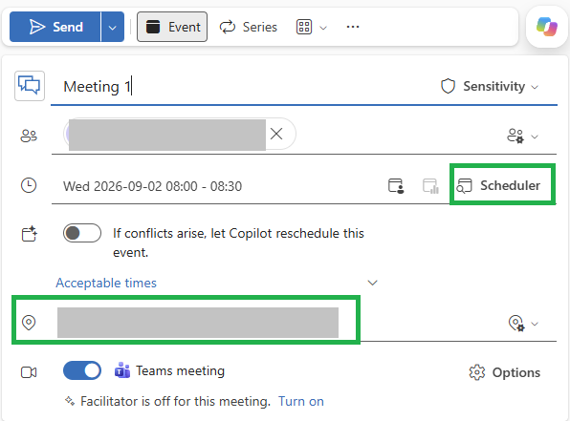The width and height of the screenshot is (570, 421).
Task: Click the Options gear icon
Action: (477, 372)
